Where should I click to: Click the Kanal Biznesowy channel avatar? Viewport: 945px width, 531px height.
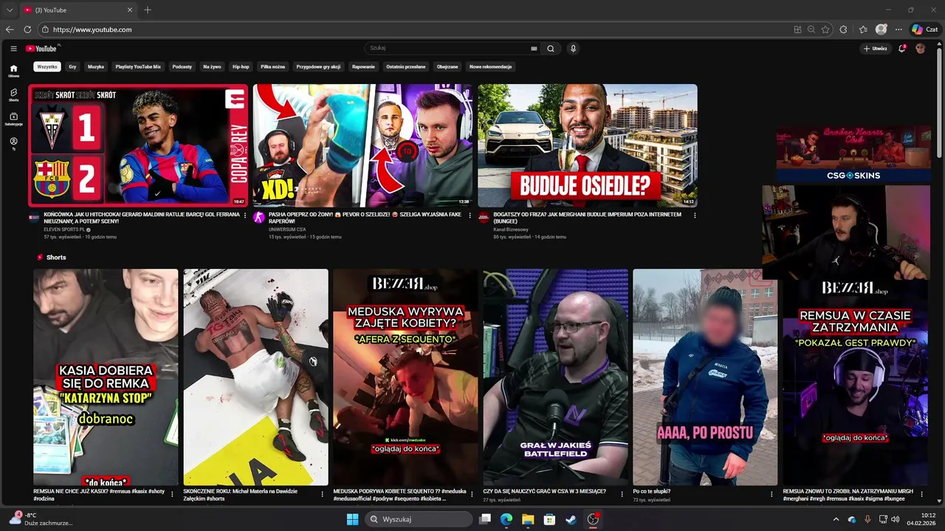[x=484, y=218]
